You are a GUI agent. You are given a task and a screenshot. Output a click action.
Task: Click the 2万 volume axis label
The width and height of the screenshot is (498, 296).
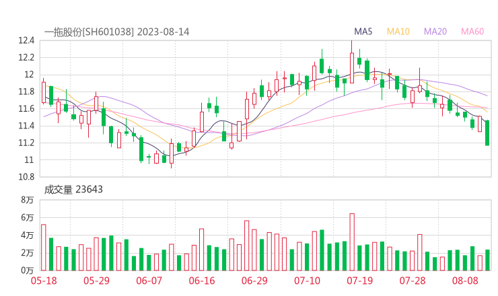pyautogui.click(x=28, y=253)
